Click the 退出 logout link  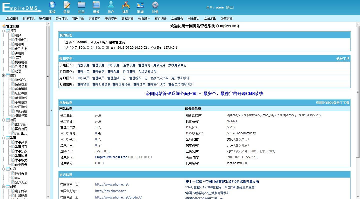pyautogui.click(x=229, y=7)
